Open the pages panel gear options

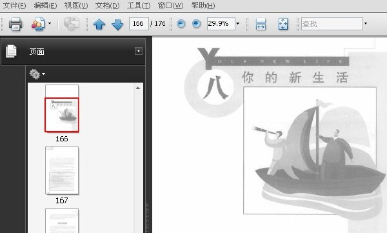pyautogui.click(x=37, y=74)
